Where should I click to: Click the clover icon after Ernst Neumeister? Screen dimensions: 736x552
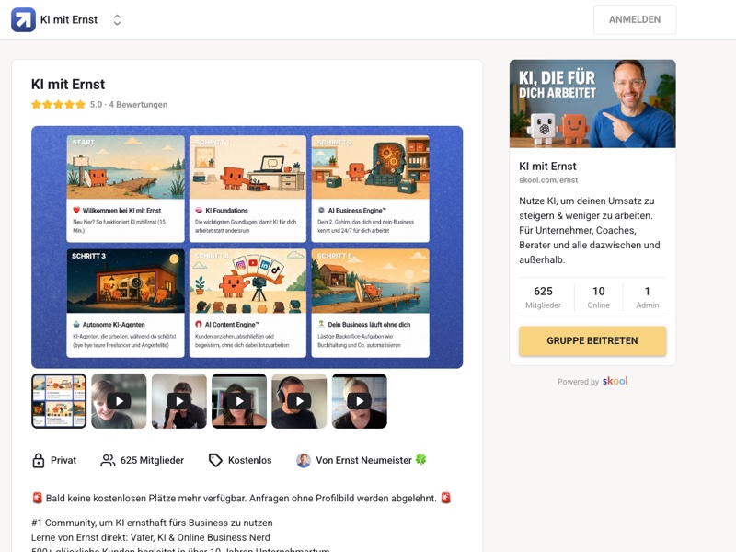pos(420,459)
